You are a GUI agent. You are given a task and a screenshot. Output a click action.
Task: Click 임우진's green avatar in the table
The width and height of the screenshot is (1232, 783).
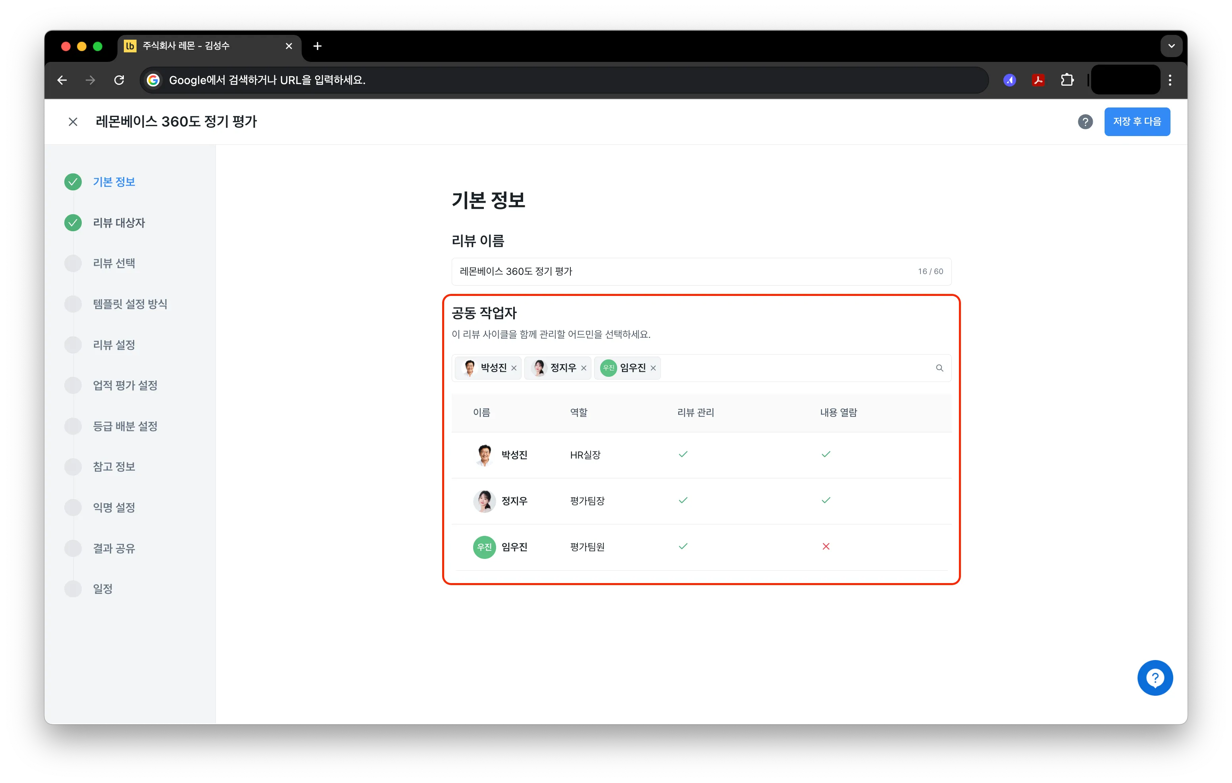[x=484, y=547]
